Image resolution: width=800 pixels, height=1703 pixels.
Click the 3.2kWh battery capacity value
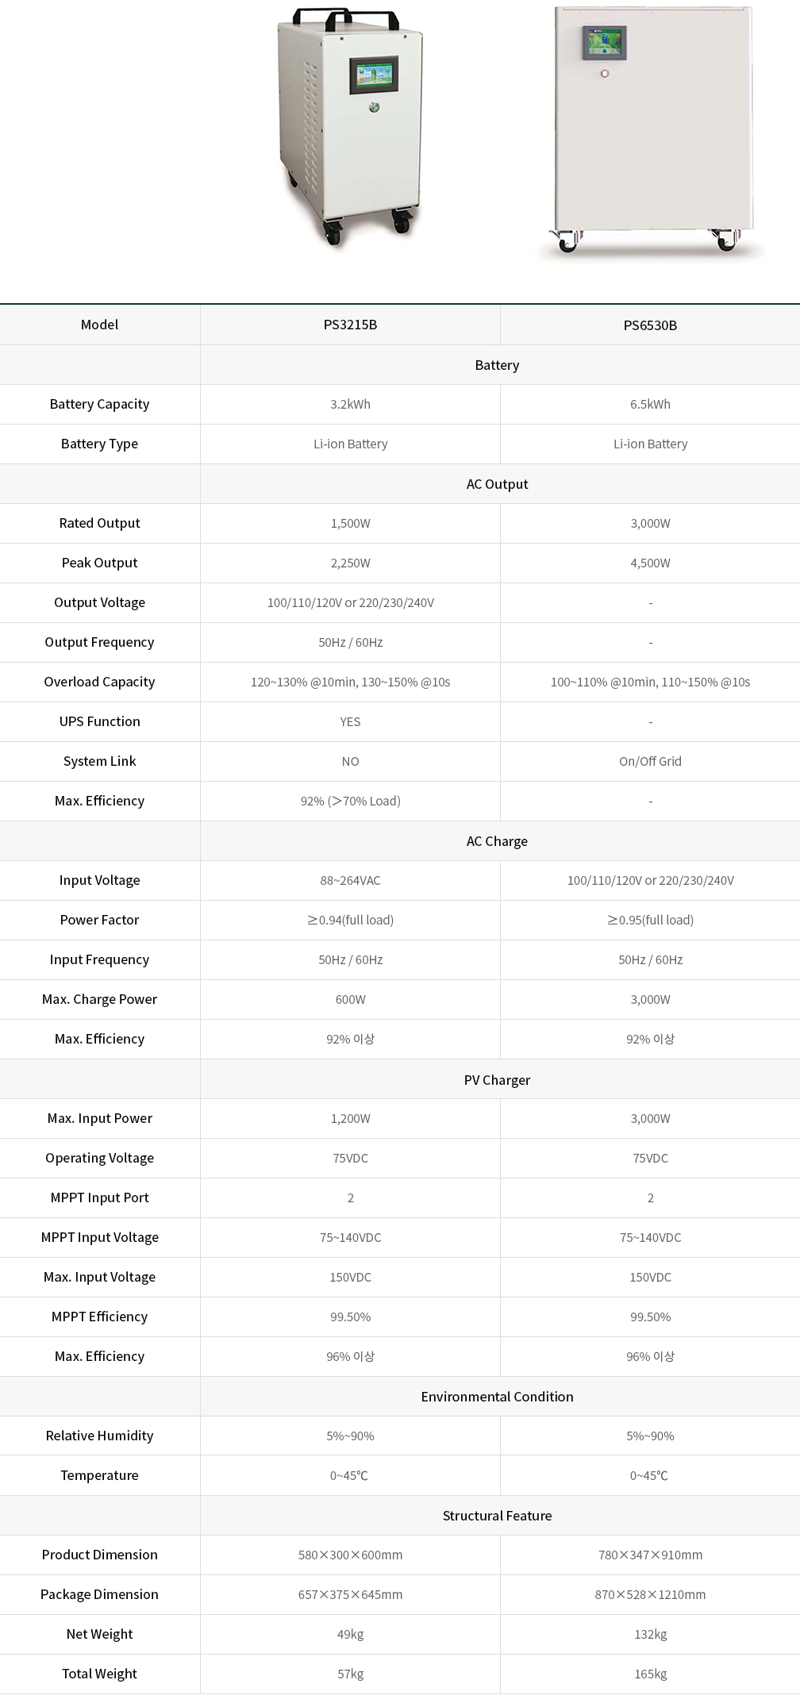(x=350, y=404)
